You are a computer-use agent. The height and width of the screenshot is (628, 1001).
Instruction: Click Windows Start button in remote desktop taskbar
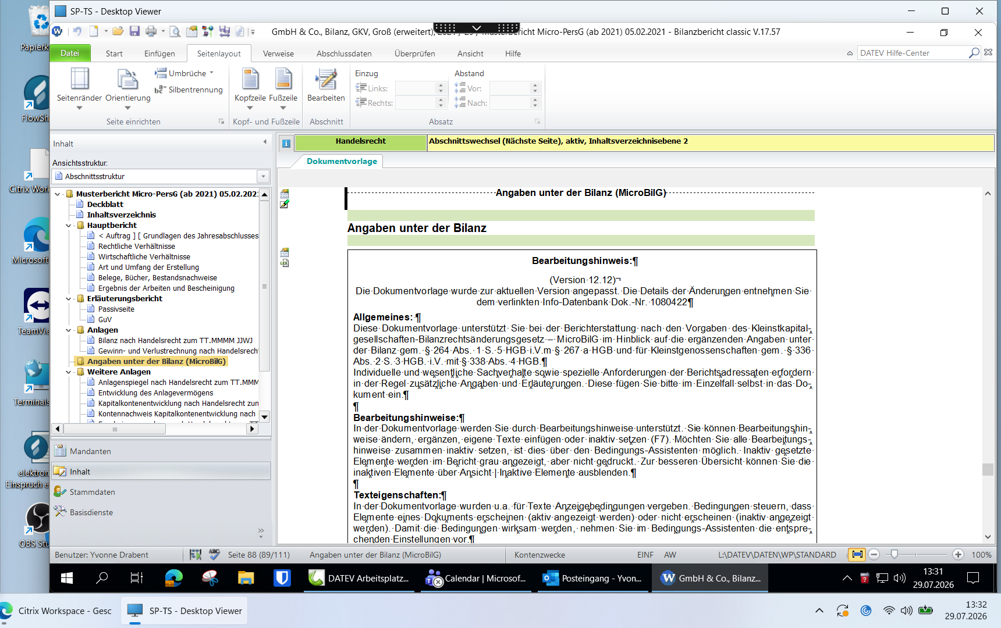click(x=67, y=578)
